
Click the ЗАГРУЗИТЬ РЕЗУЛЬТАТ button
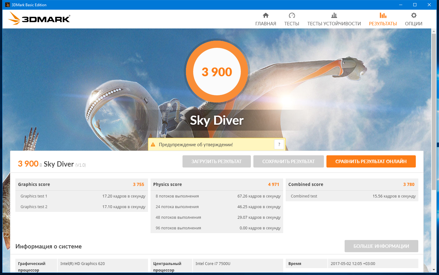pos(217,162)
